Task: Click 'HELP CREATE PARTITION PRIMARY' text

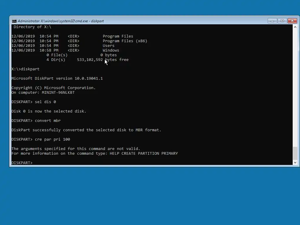Action: (x=144, y=154)
